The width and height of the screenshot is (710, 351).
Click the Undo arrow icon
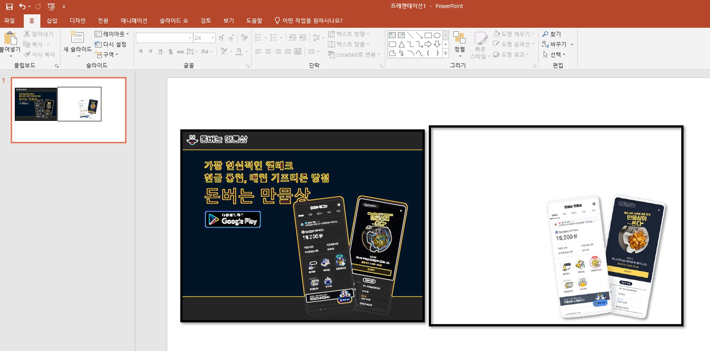pyautogui.click(x=22, y=7)
